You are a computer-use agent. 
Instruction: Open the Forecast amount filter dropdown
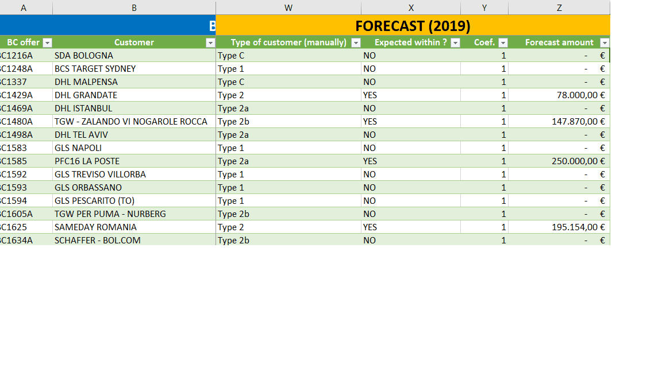(604, 42)
